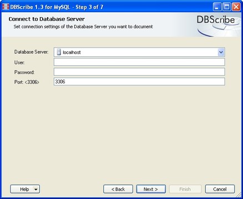The width and height of the screenshot is (243, 199).
Task: Go to the next step with Next
Action: coord(151,189)
